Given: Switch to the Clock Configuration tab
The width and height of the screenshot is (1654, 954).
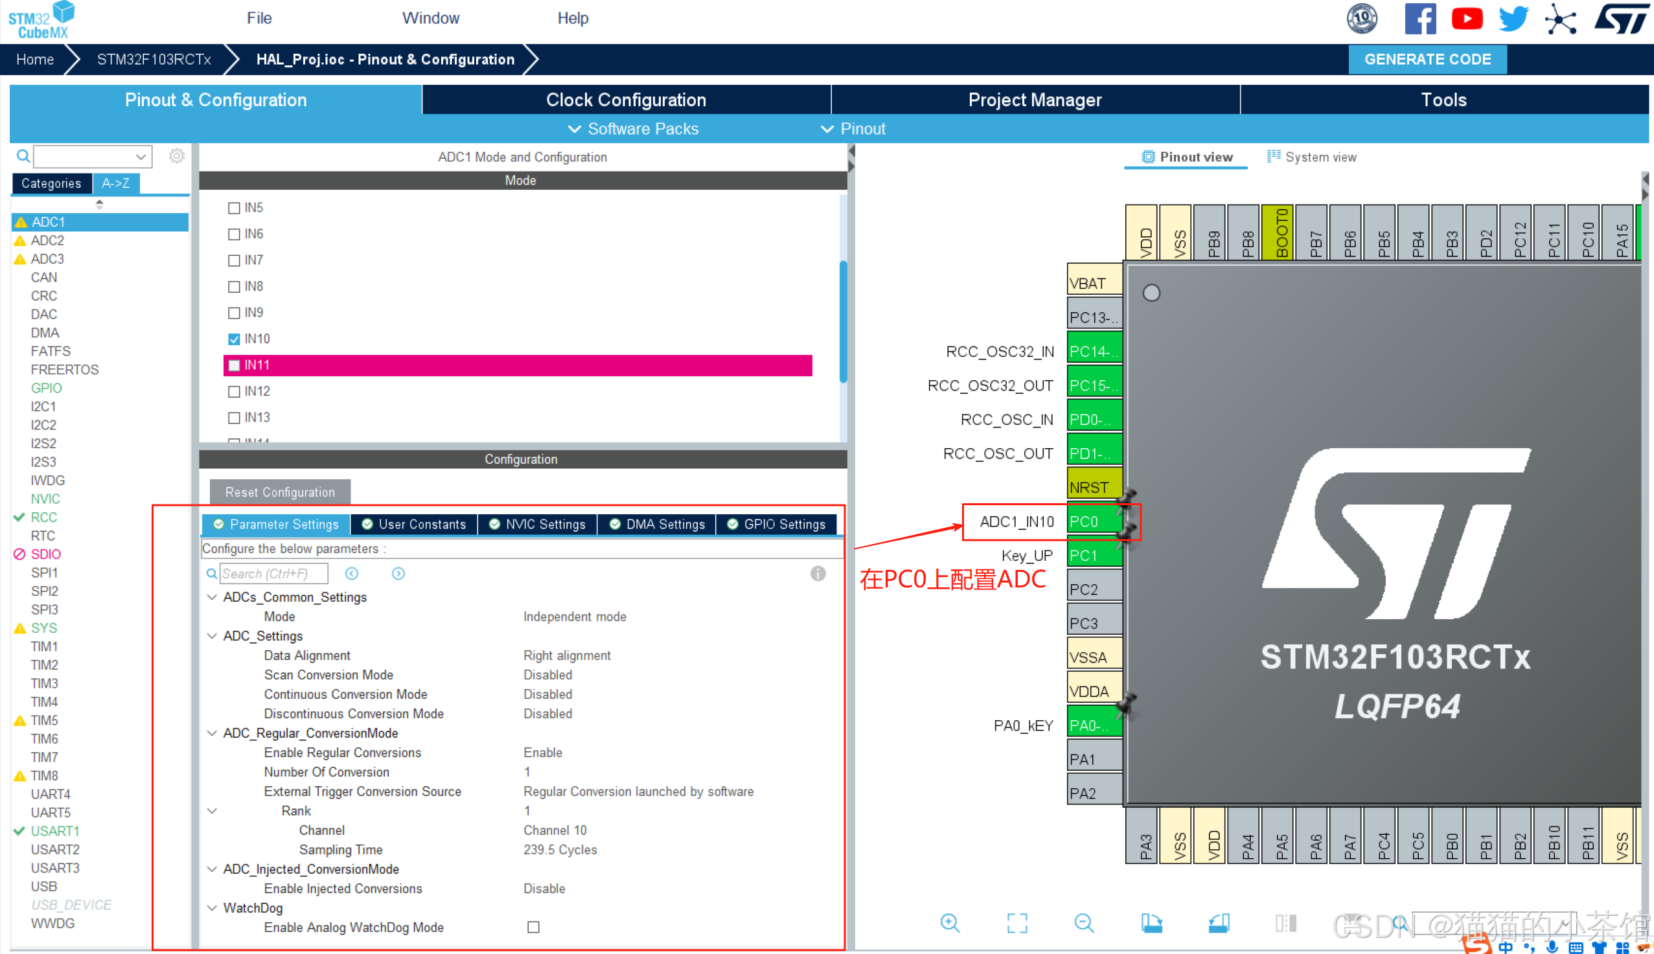Looking at the screenshot, I should click(x=626, y=100).
